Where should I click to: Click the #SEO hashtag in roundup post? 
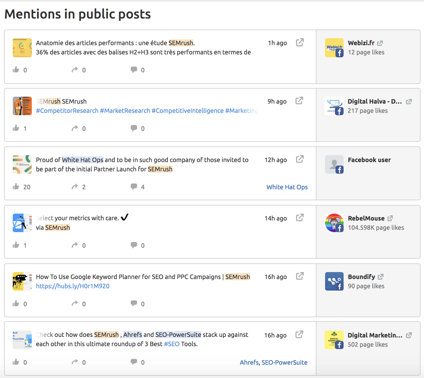(172, 344)
